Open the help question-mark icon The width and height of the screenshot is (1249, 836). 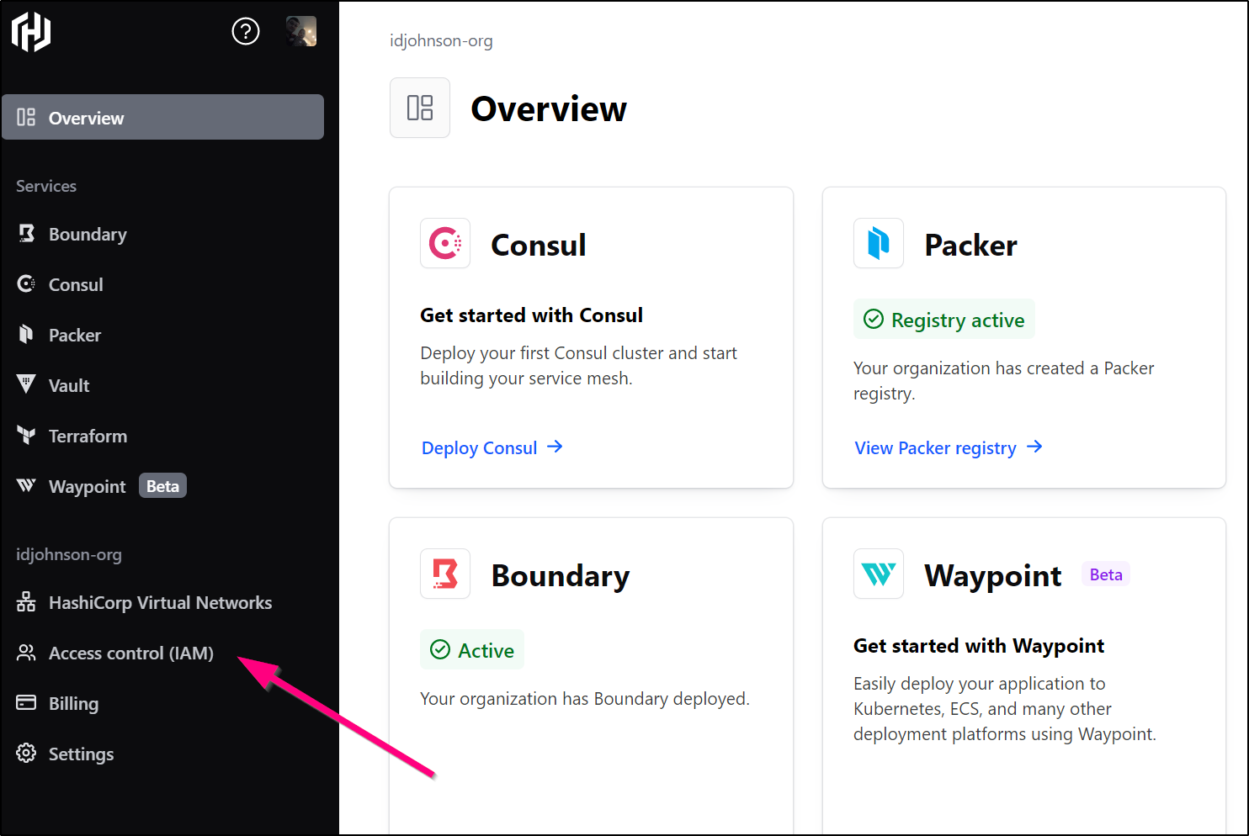(x=246, y=32)
